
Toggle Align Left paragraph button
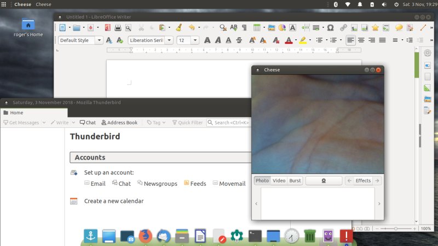click(x=350, y=40)
